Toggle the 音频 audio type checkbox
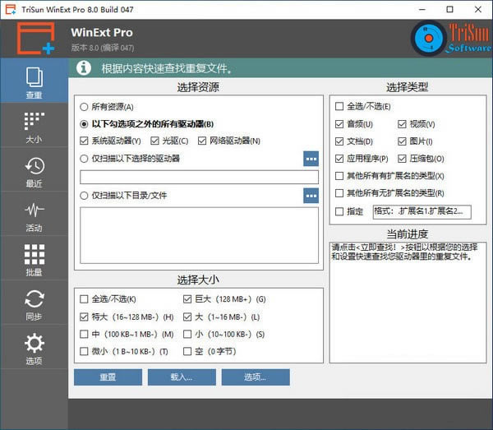Image resolution: width=493 pixels, height=430 pixels. pyautogui.click(x=339, y=124)
